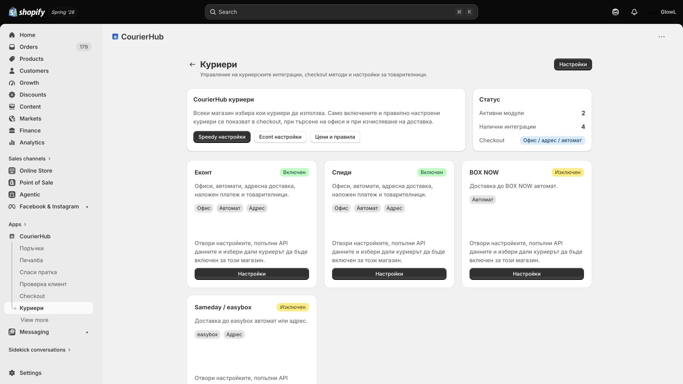This screenshot has width=683, height=384.
Task: Open Speedy настройки
Action: pyautogui.click(x=222, y=137)
